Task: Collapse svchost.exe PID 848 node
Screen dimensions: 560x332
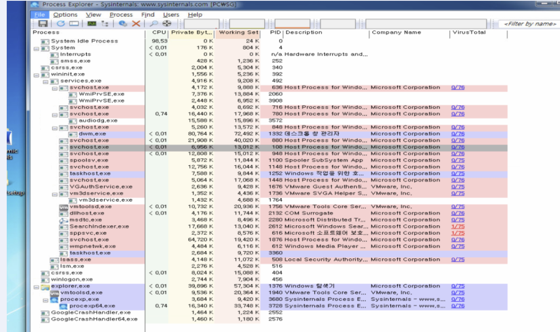Action: (x=55, y=128)
